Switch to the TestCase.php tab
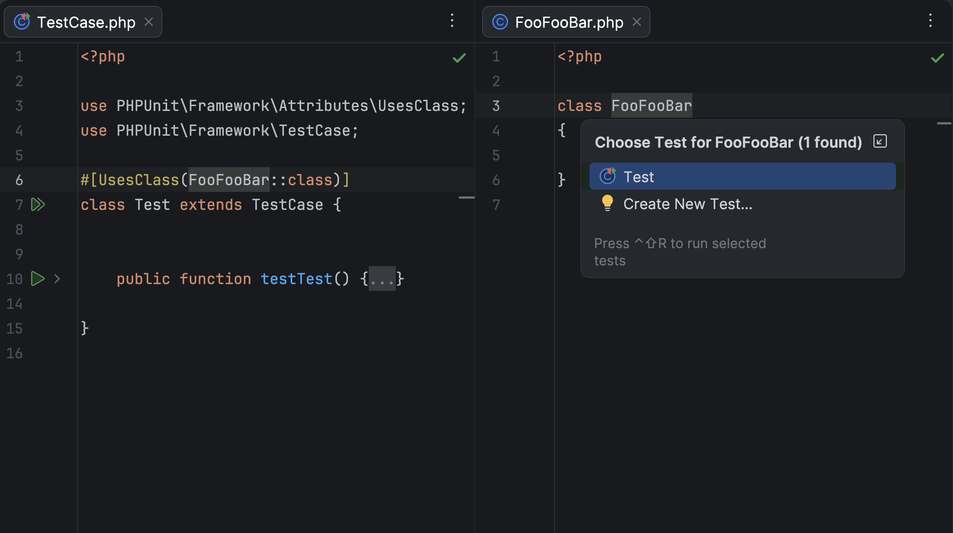Viewport: 953px width, 533px height. coord(87,22)
